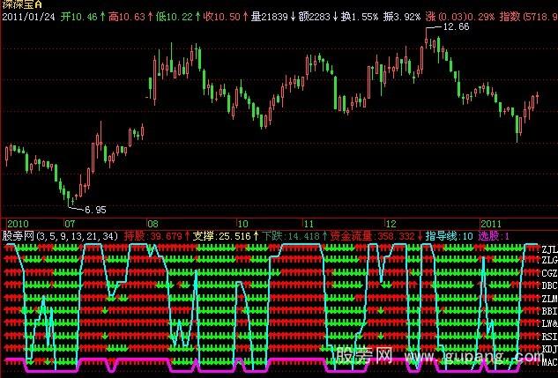Select the 12 month marker on time axis
This screenshot has height=378, width=558.
point(391,223)
